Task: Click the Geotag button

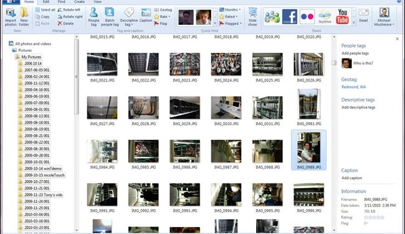Action: tap(163, 10)
